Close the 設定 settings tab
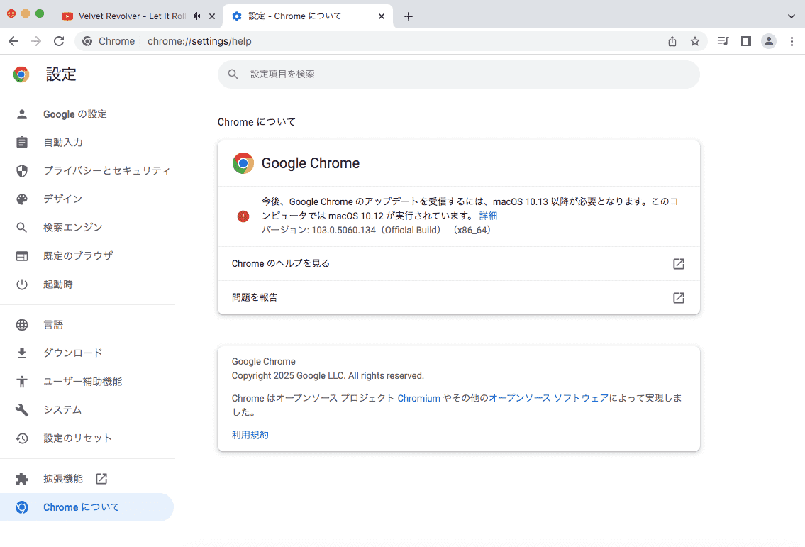Screen dimensions: 805x547 coord(382,16)
